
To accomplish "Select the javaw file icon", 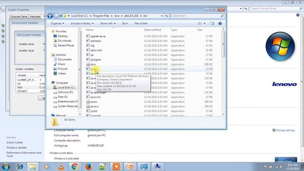I will pos(88,102).
